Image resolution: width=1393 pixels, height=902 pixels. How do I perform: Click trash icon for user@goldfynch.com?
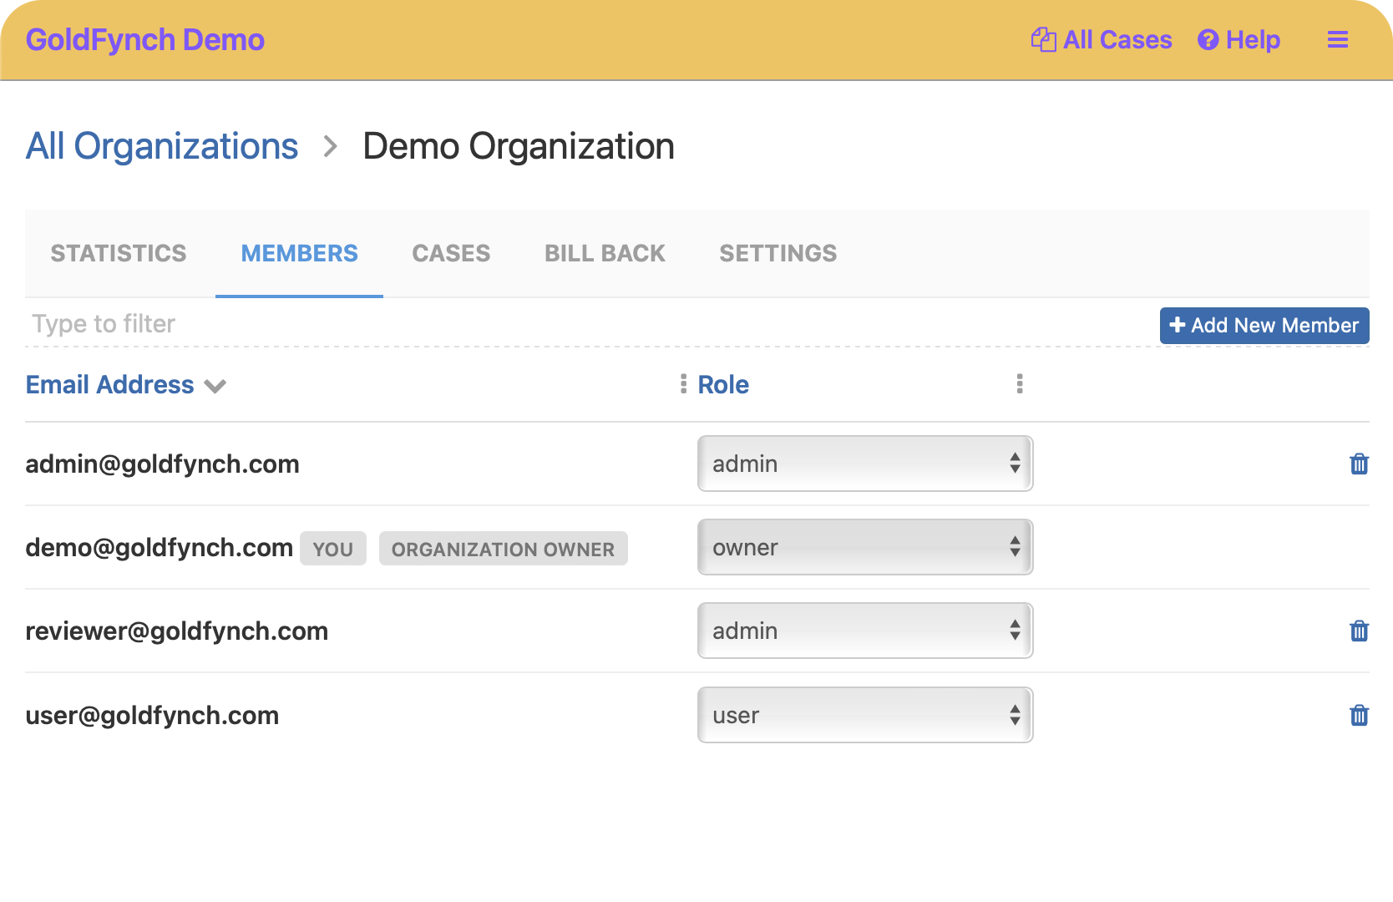(1359, 716)
